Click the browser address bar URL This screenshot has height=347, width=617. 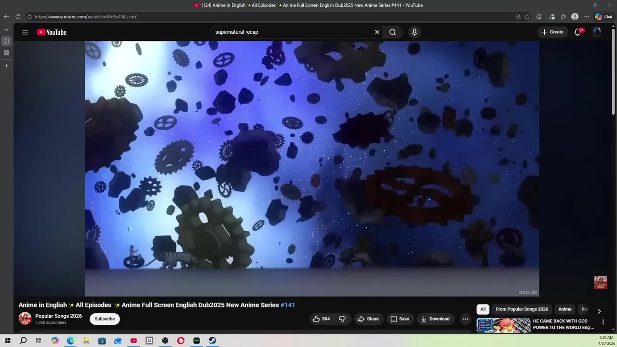point(86,17)
